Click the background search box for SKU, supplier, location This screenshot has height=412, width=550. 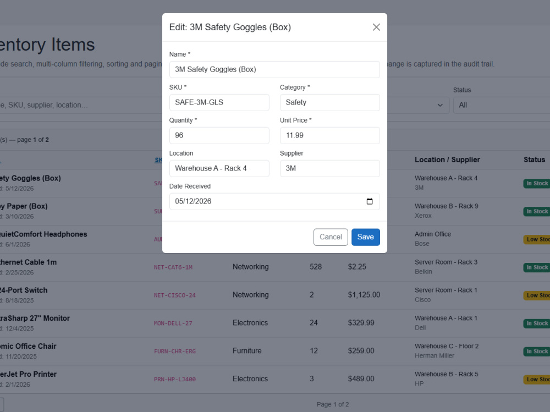click(81, 105)
